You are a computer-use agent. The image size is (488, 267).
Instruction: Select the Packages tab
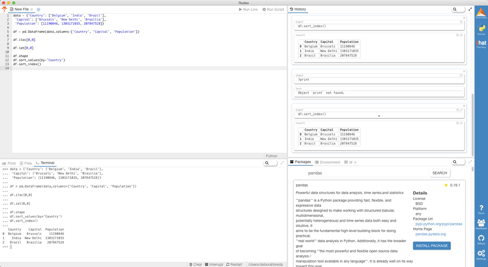[x=300, y=162]
